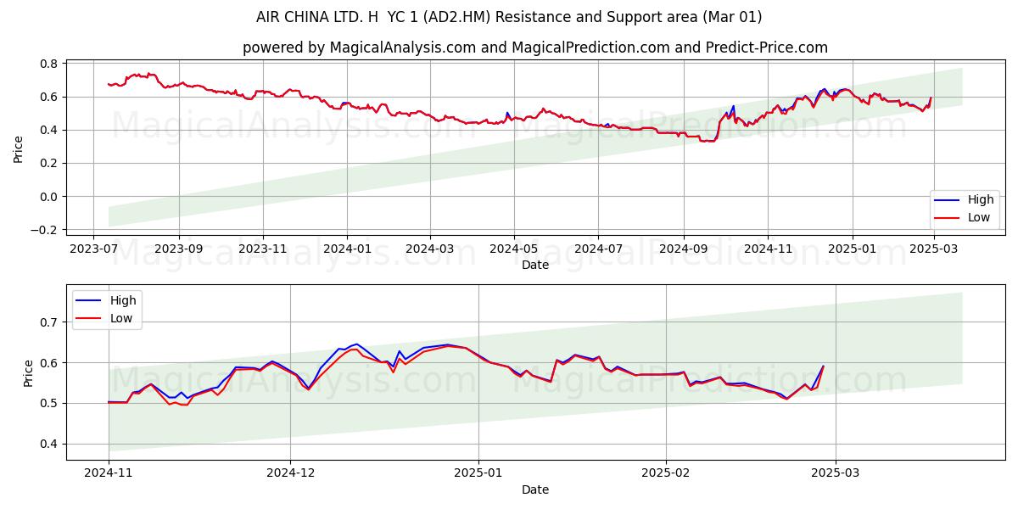Click 'Low' in the bottom chart legend
This screenshot has height=509, width=1018.
[x=122, y=318]
